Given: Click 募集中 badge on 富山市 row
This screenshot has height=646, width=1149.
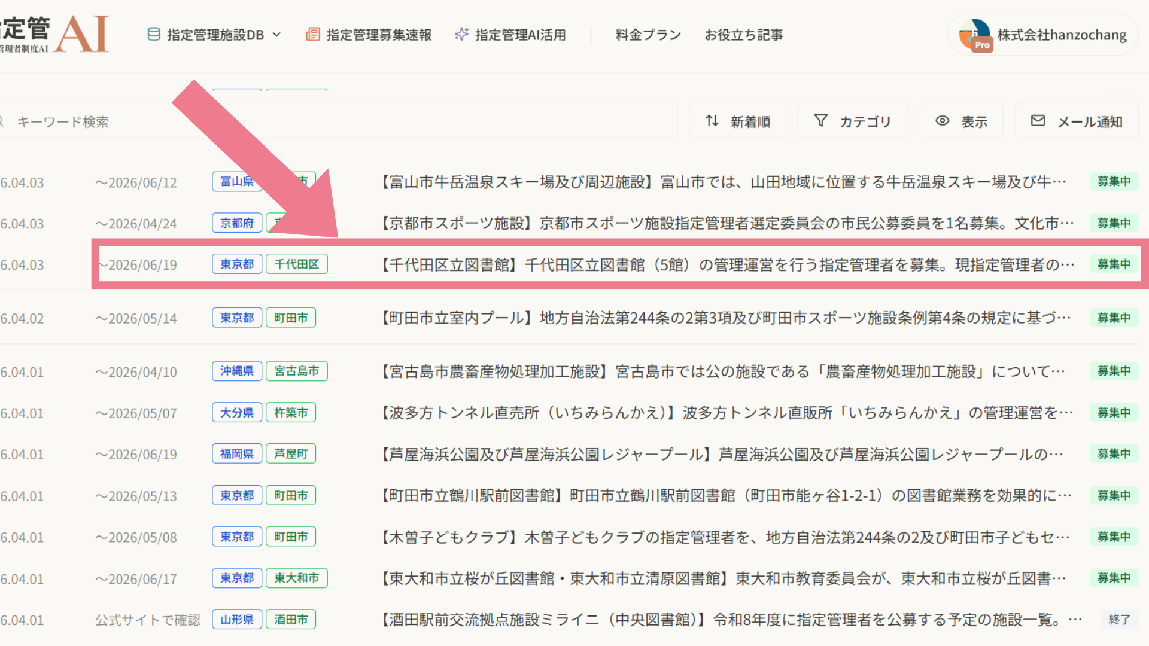Looking at the screenshot, I should [1114, 181].
